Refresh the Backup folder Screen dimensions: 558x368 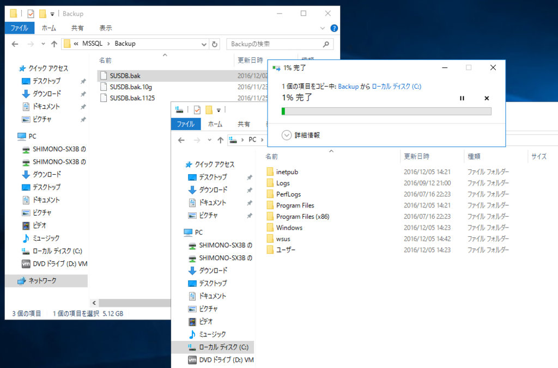click(x=215, y=44)
